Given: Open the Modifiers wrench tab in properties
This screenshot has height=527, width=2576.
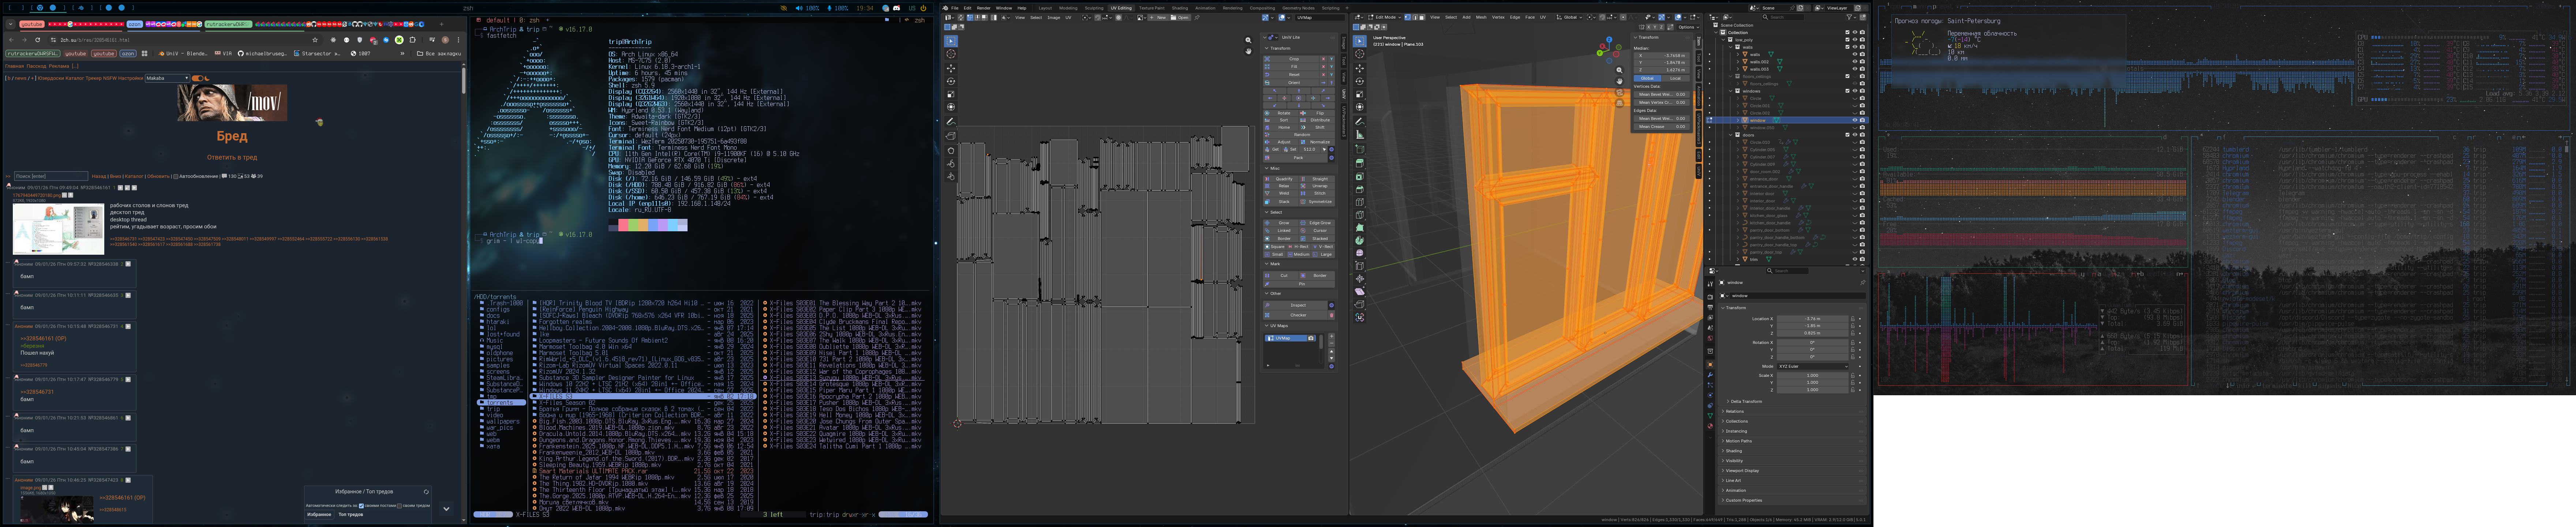Looking at the screenshot, I should click(1710, 375).
